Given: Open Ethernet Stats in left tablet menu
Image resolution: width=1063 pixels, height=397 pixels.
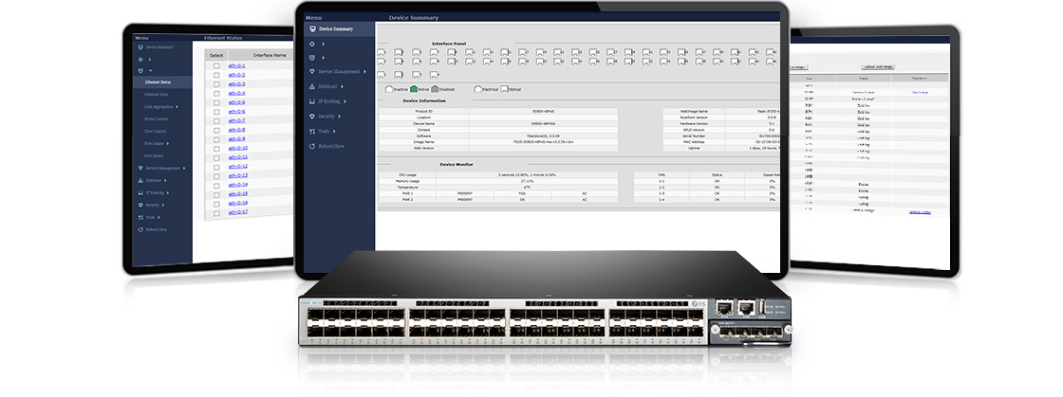Looking at the screenshot, I should point(157,95).
